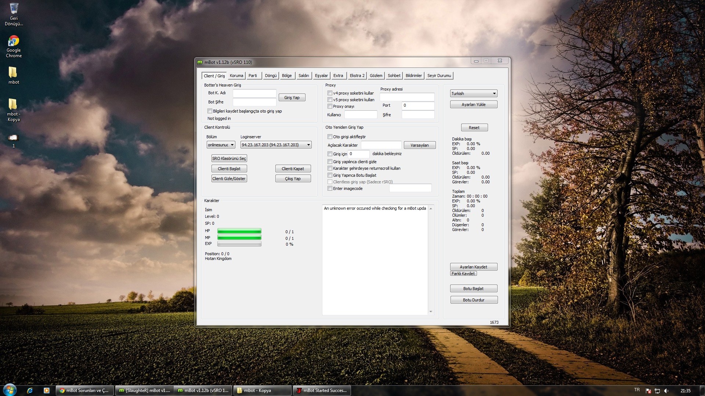
Task: Switch to the [SlaughteR] mBot taskbar item
Action: pos(144,390)
